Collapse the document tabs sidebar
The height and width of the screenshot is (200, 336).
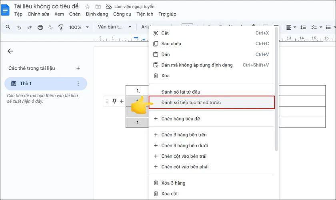[10, 51]
